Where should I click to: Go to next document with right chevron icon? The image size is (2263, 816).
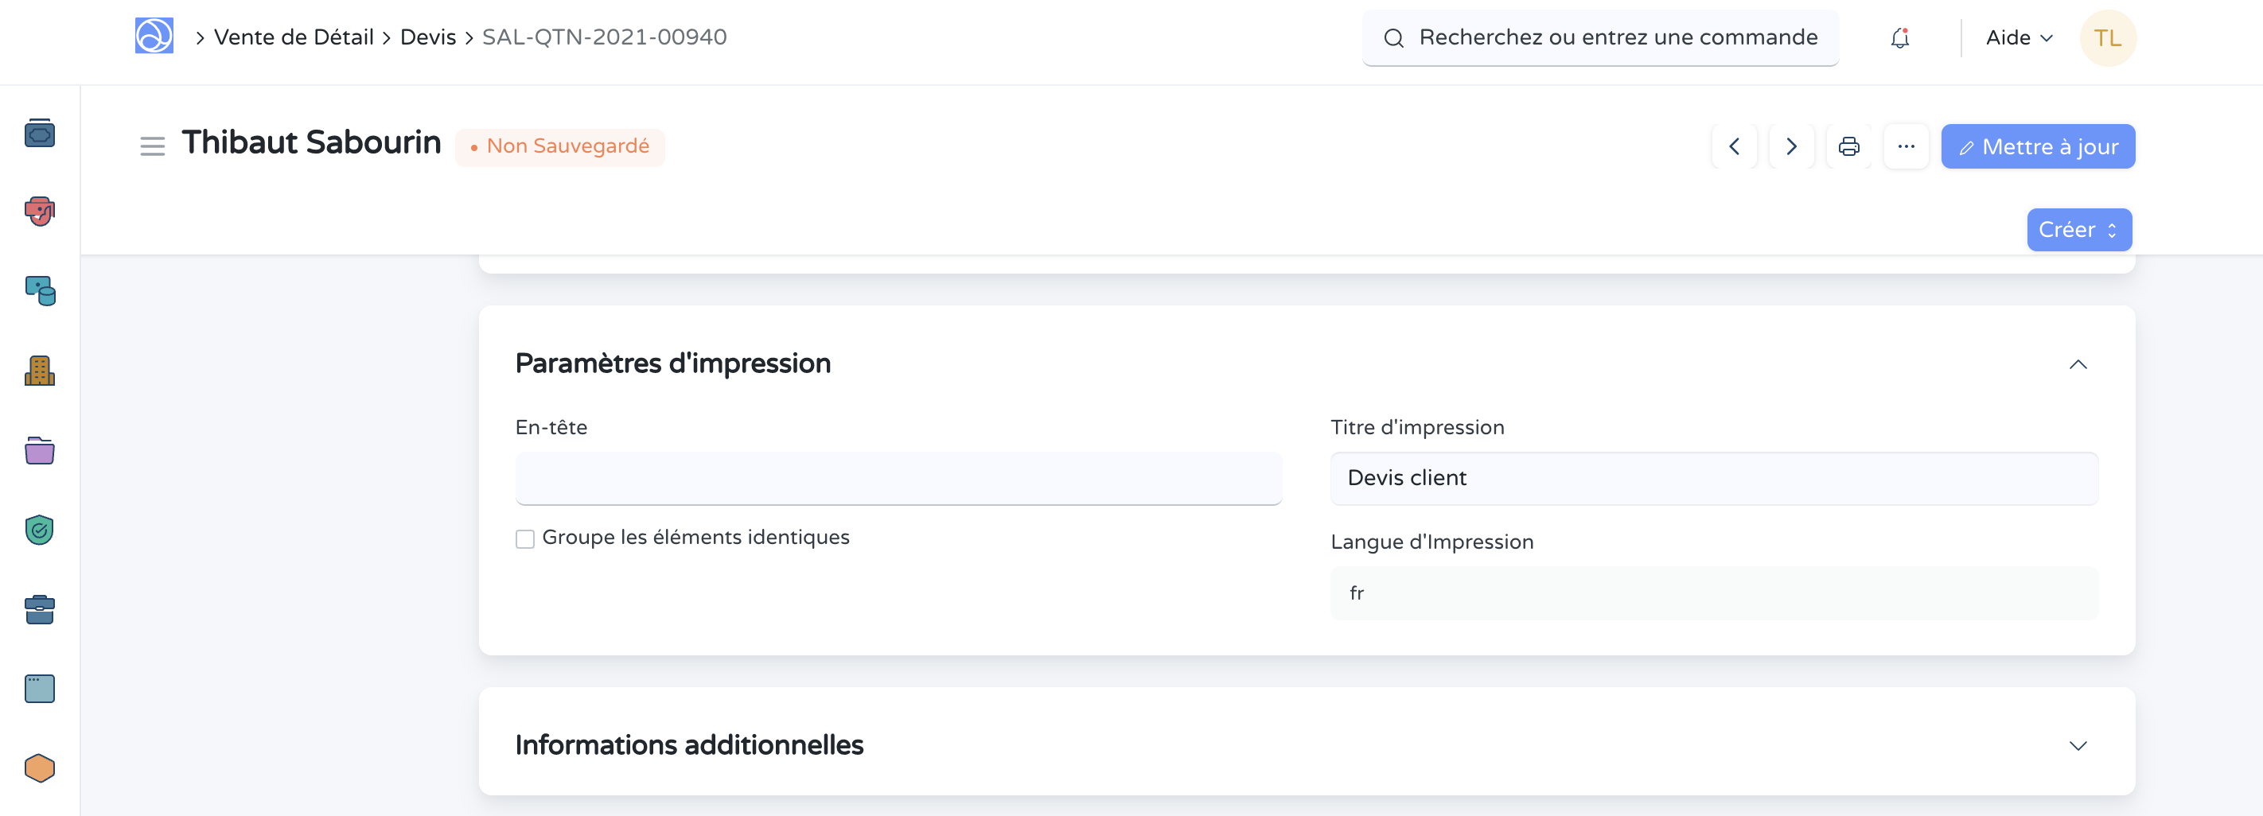[1791, 146]
